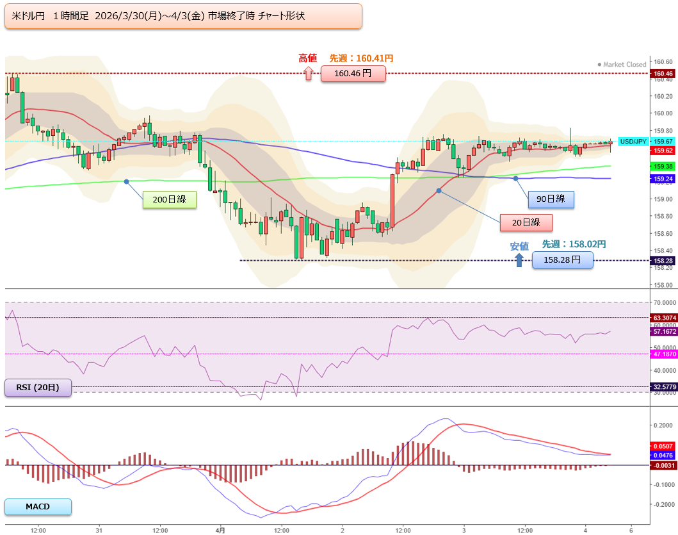This screenshot has height=535, width=678.
Task: Click the 200日線 blue anchor dot
Action: click(126, 182)
